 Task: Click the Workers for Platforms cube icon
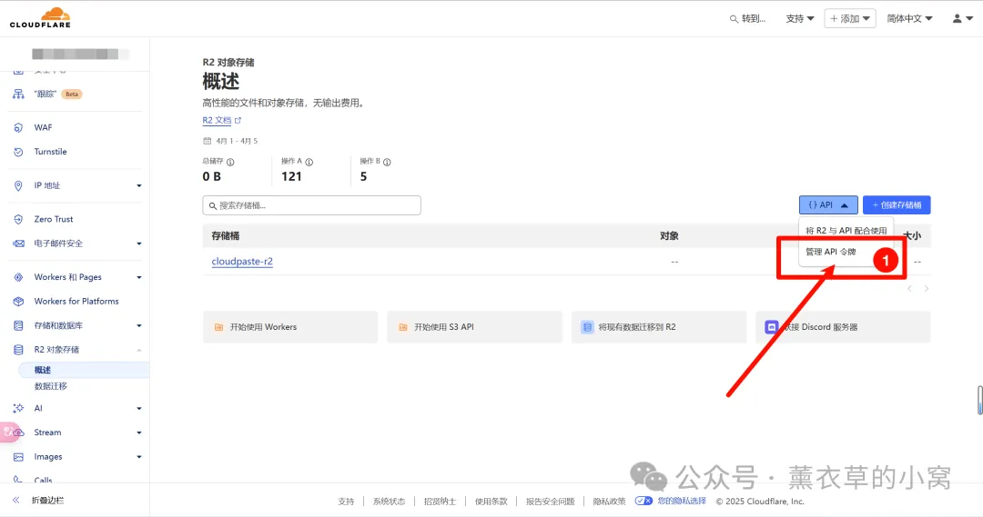pos(18,302)
